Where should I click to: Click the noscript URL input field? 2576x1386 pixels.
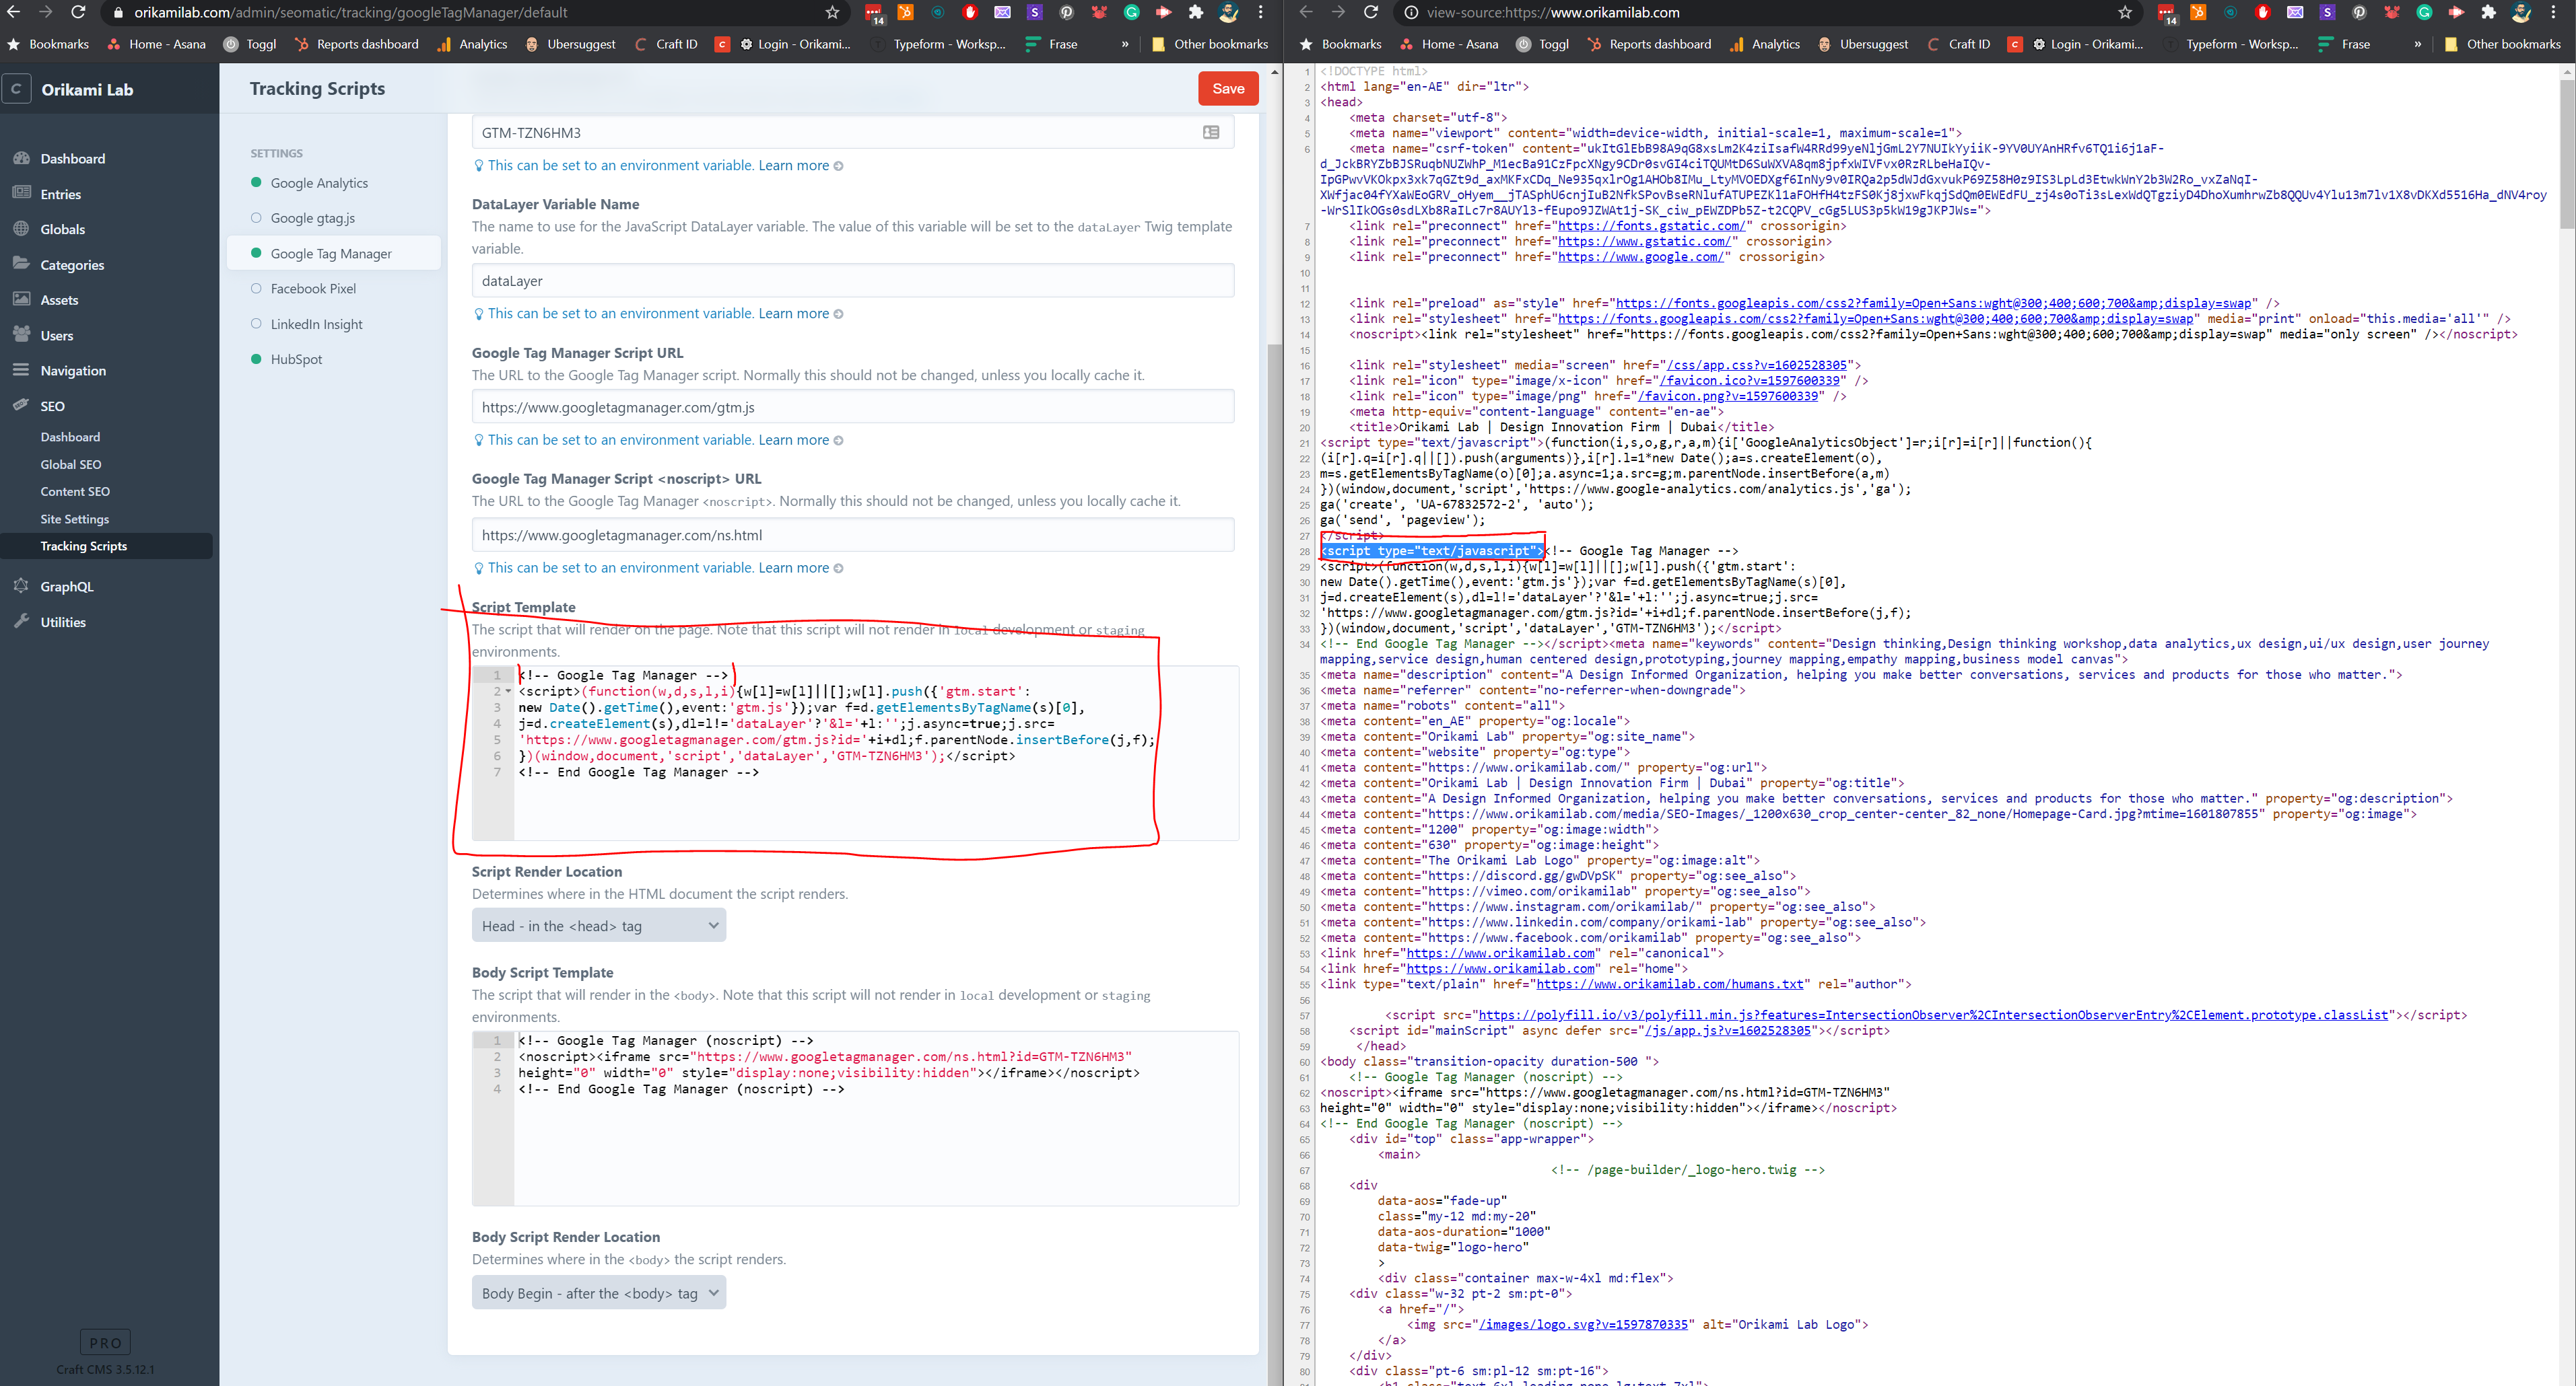853,535
